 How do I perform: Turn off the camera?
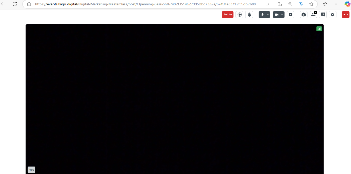[x=276, y=15]
